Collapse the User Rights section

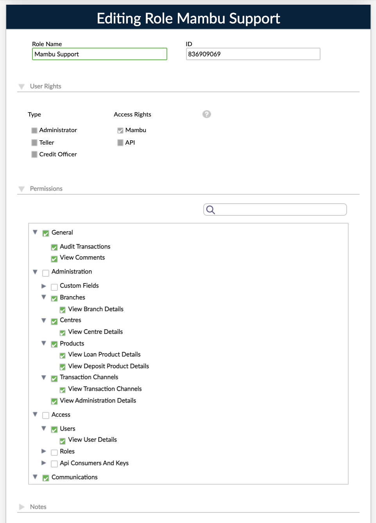[22, 86]
